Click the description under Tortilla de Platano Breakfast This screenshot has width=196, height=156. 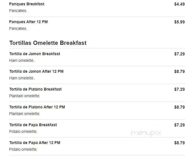tap(25, 96)
